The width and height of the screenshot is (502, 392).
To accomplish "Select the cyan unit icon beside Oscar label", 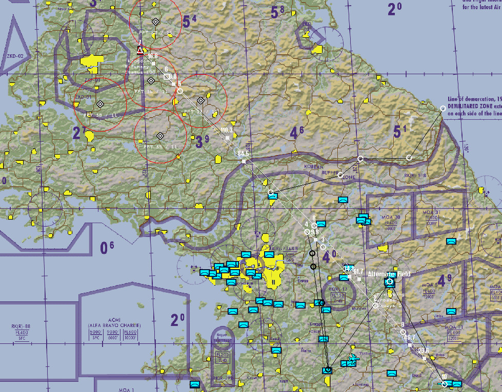I will pos(324,339).
